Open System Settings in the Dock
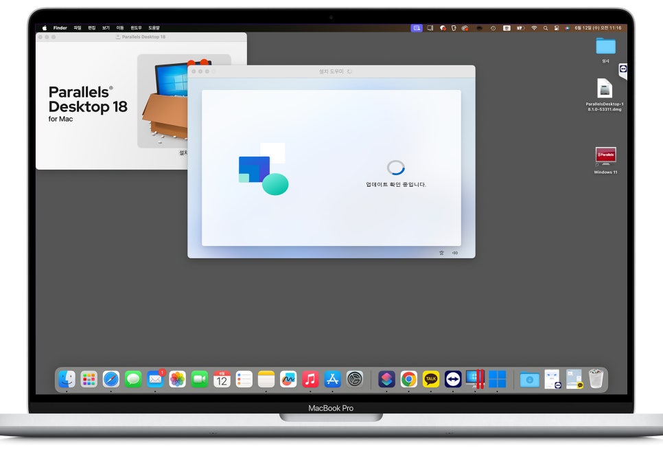The image size is (663, 452). 355,379
